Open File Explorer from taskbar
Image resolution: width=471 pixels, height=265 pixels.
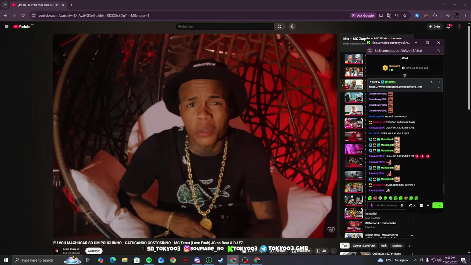click(125, 260)
